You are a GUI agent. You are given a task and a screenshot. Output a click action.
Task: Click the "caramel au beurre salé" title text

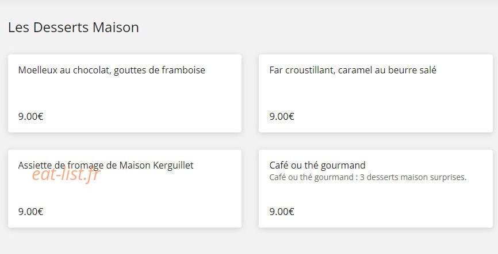[387, 70]
